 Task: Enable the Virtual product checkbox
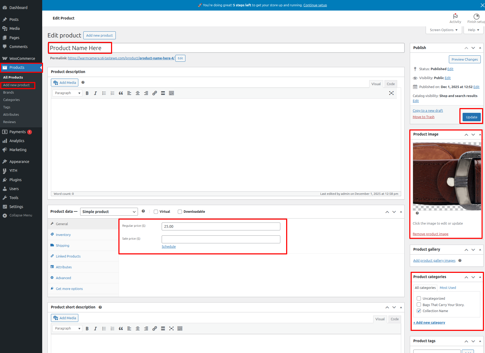[x=156, y=212]
